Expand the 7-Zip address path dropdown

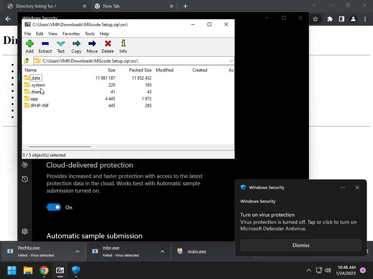coord(231,61)
